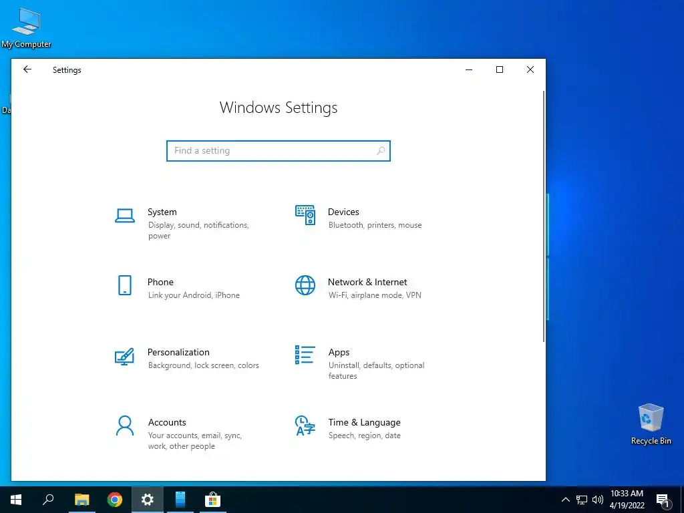Click "Bluetooth, printers, mouse" description

[x=375, y=225]
